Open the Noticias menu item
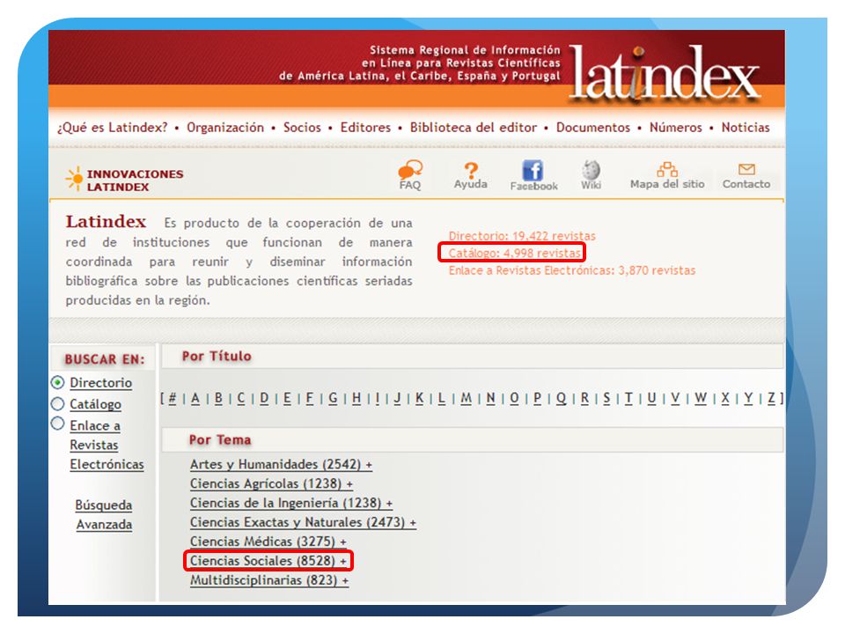 [746, 128]
